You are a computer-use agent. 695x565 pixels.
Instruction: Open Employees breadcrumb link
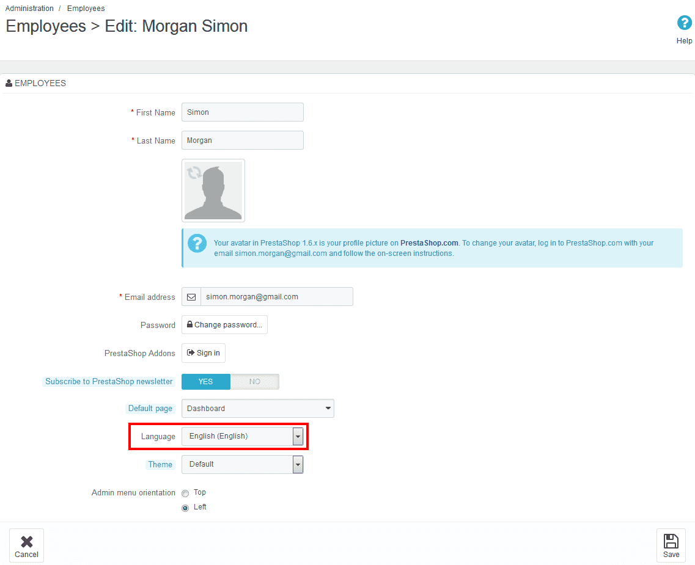(86, 9)
